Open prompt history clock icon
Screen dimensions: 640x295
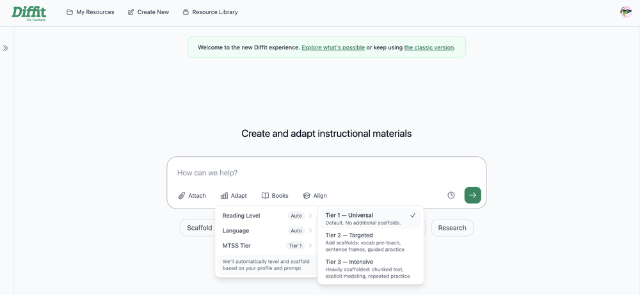click(451, 195)
